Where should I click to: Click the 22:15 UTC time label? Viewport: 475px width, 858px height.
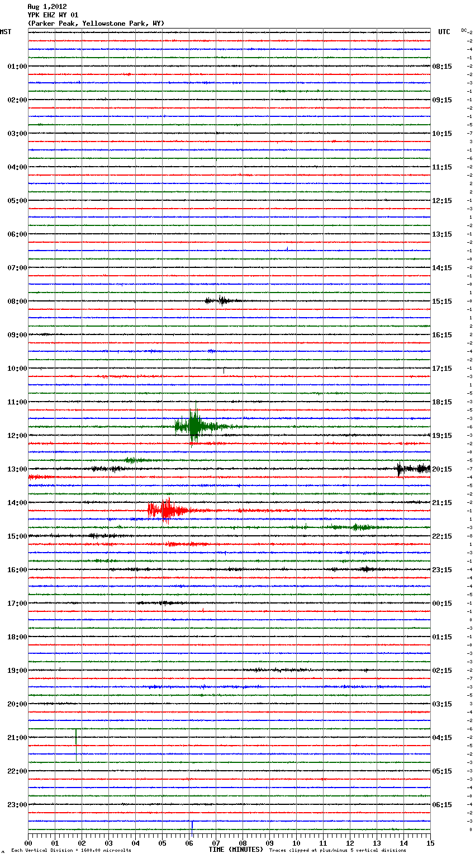tap(442, 536)
